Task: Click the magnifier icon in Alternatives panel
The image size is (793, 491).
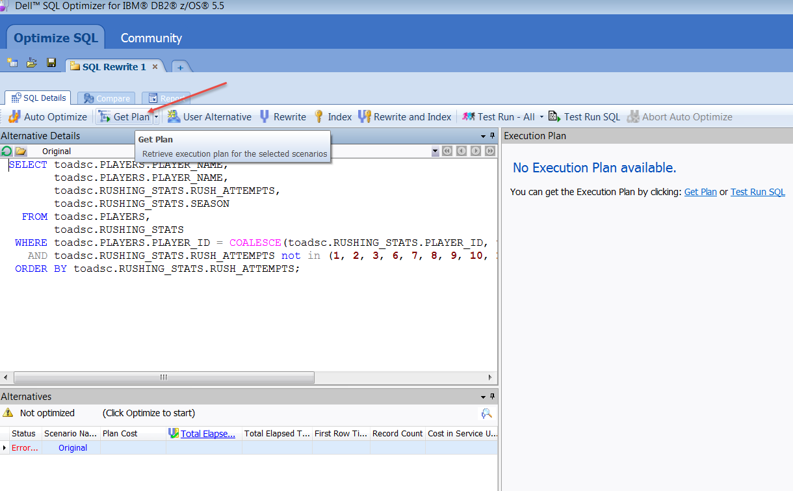Action: coord(486,413)
